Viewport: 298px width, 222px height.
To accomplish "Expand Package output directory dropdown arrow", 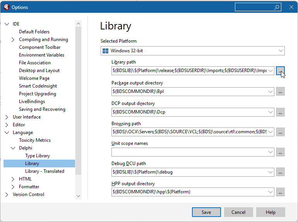I will click(271, 91).
